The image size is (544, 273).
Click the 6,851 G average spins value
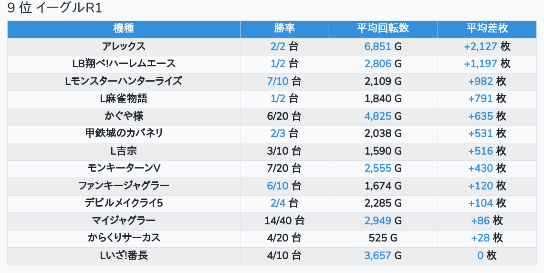coord(383,46)
